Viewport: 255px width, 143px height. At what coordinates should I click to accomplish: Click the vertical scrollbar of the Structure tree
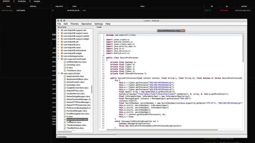(92, 89)
